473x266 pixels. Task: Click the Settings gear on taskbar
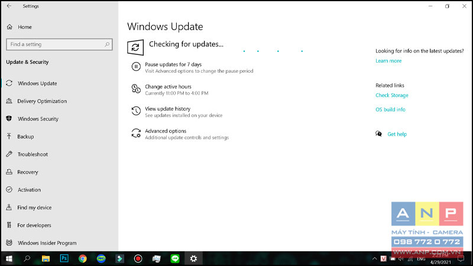coord(193,258)
